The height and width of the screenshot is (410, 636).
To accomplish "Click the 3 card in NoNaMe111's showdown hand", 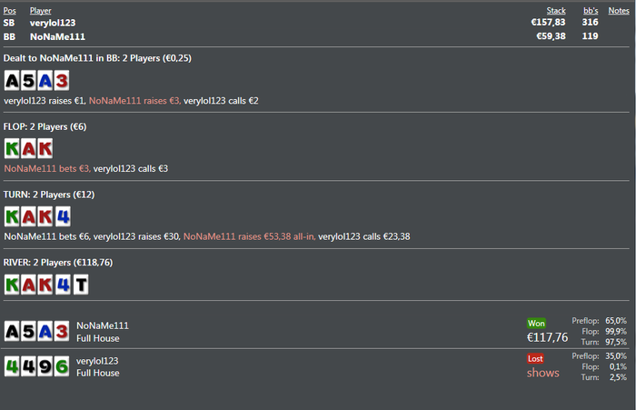I will (x=61, y=331).
